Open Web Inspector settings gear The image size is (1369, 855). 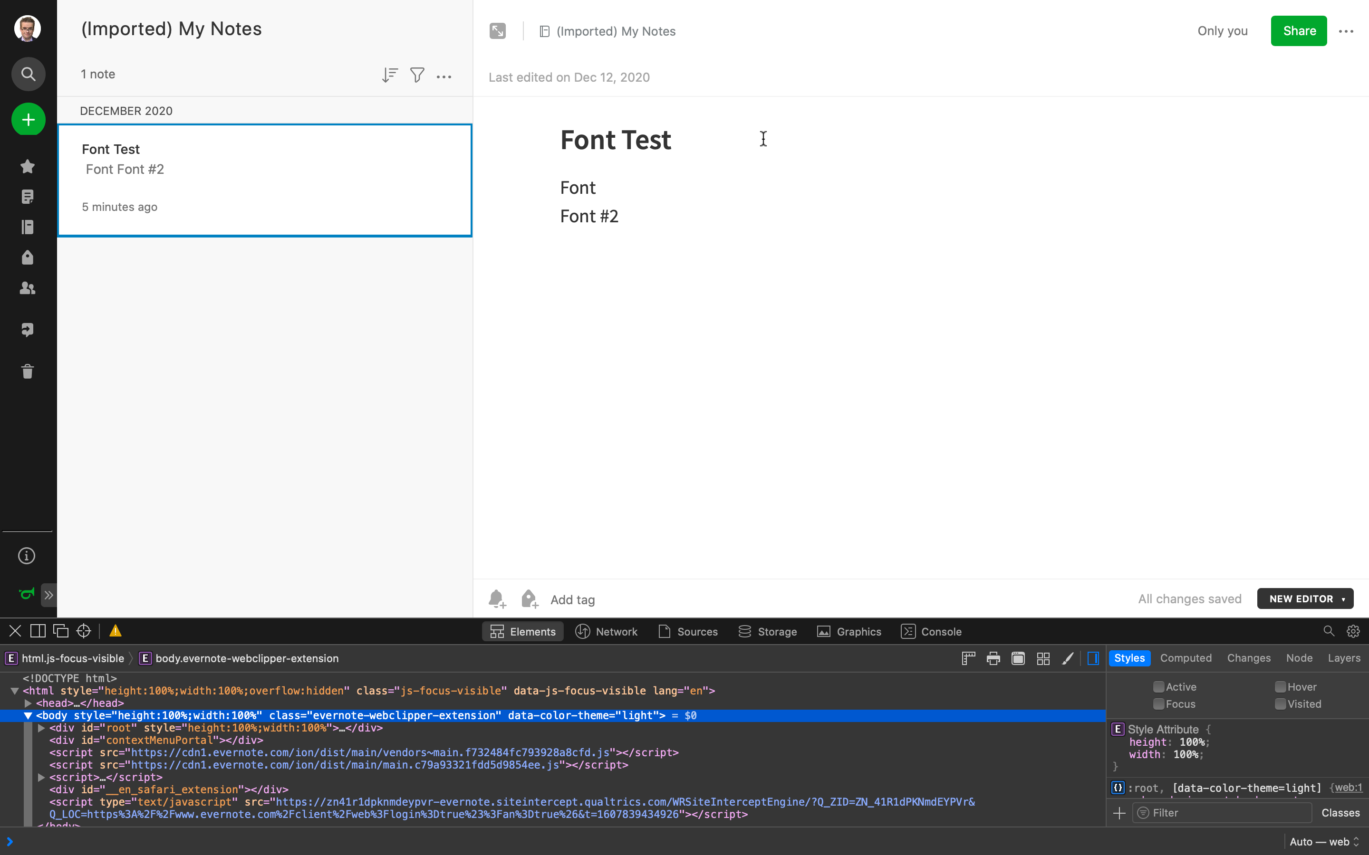(1353, 631)
